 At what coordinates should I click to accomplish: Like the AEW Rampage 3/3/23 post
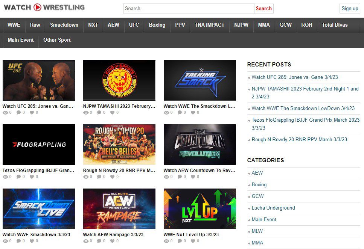pyautogui.click(x=112, y=241)
